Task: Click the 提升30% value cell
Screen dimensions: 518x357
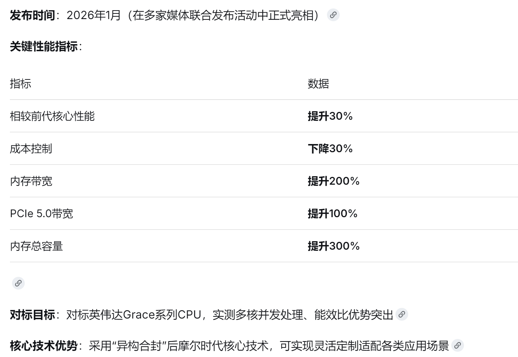Action: click(330, 116)
